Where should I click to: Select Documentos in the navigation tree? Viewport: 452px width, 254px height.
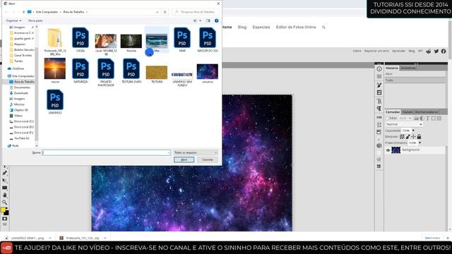click(22, 87)
